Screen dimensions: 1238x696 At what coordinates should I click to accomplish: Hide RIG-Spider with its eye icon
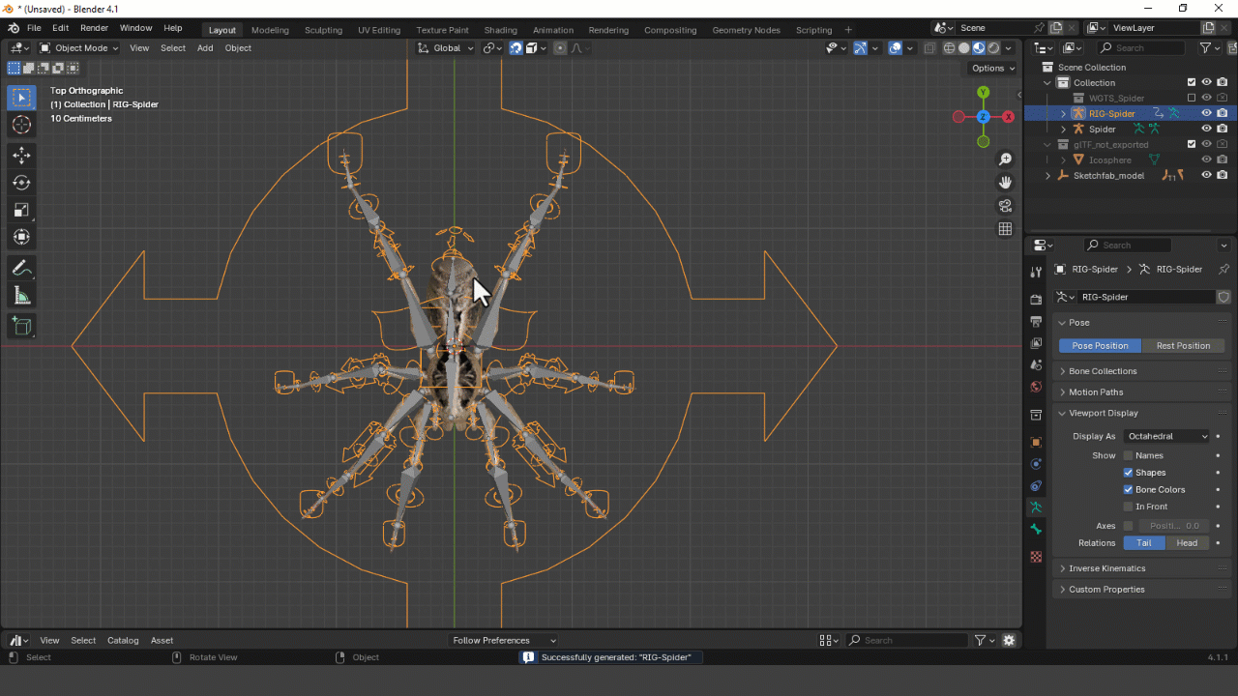(x=1206, y=113)
